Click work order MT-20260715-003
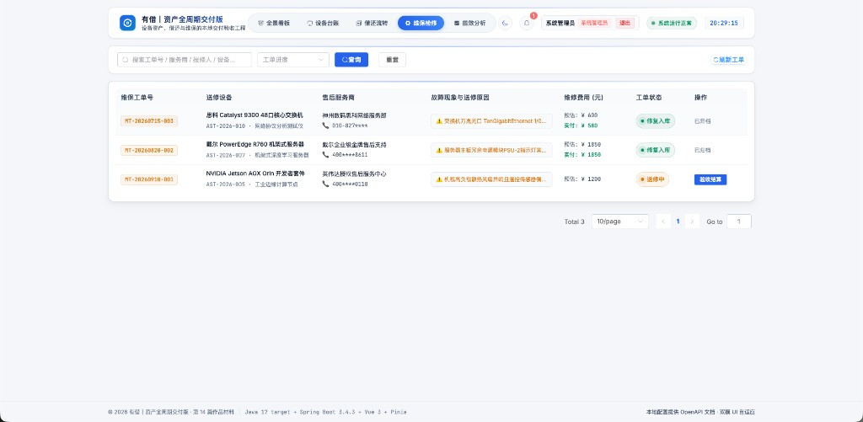 tap(149, 121)
